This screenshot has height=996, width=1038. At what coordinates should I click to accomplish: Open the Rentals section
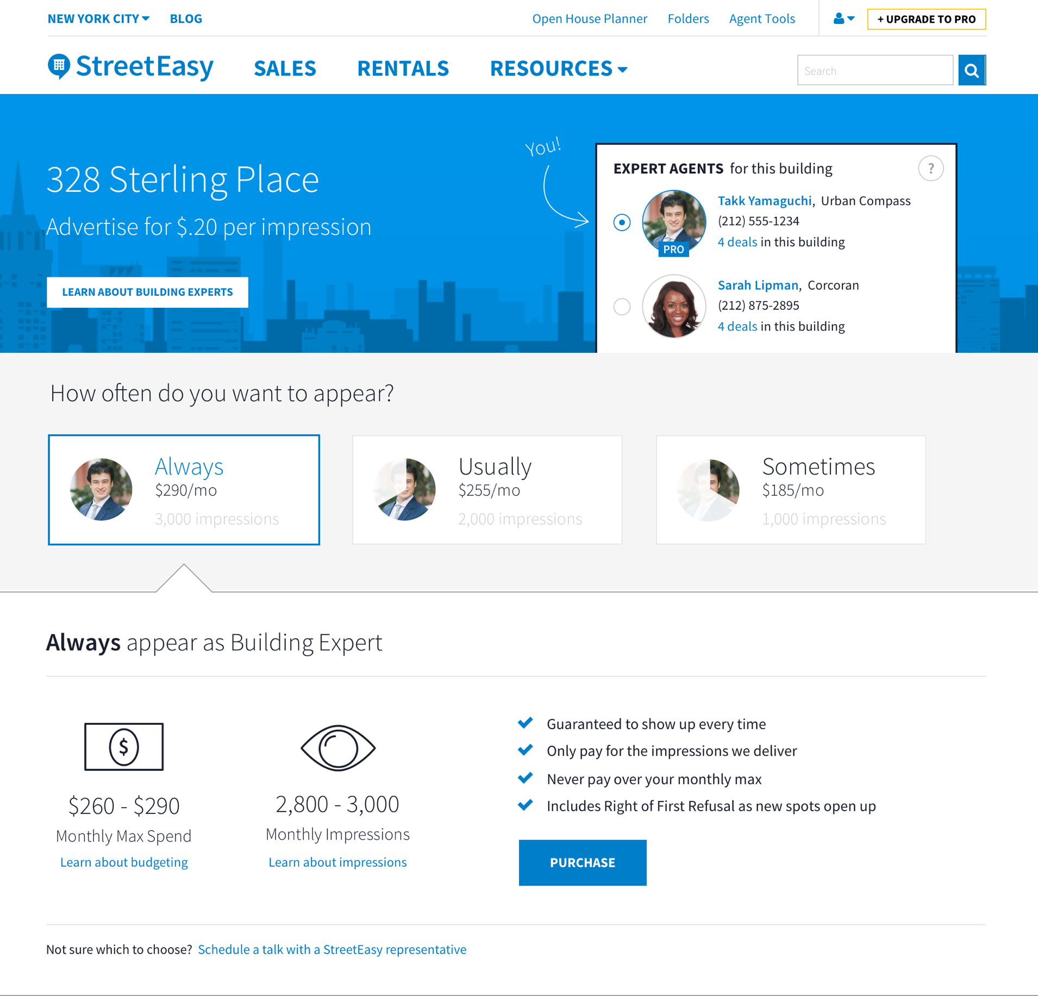403,69
